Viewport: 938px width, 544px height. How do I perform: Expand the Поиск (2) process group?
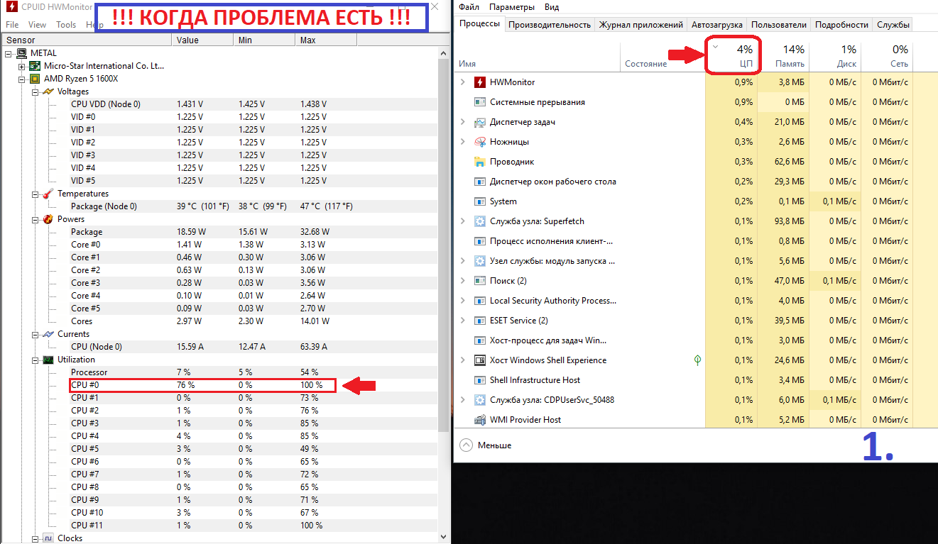pyautogui.click(x=463, y=281)
